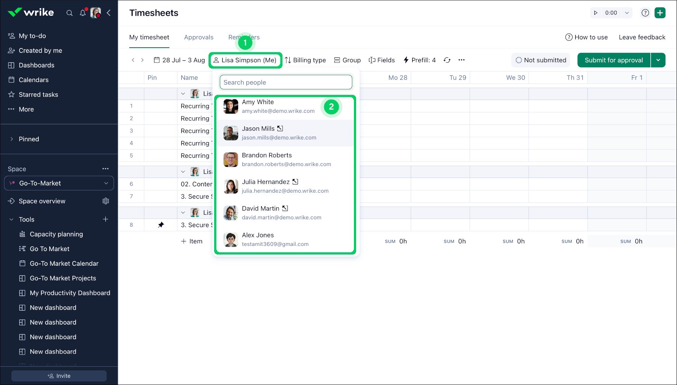The width and height of the screenshot is (677, 385).
Task: Open the Billing type sort option
Action: (305, 60)
